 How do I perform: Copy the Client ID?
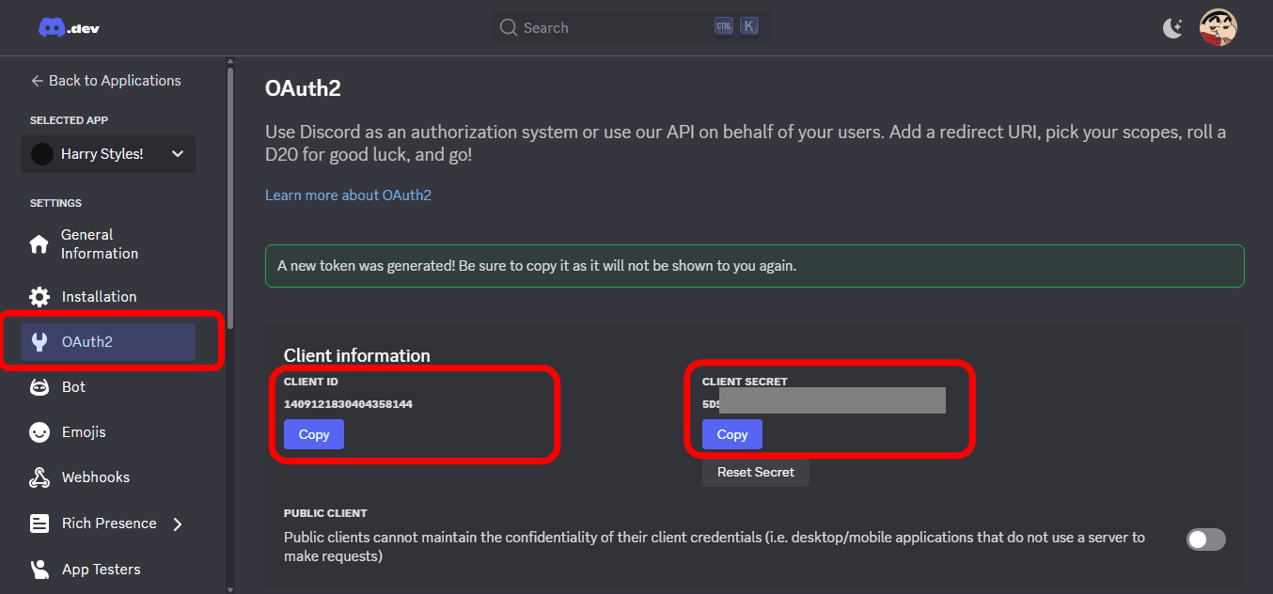point(314,434)
